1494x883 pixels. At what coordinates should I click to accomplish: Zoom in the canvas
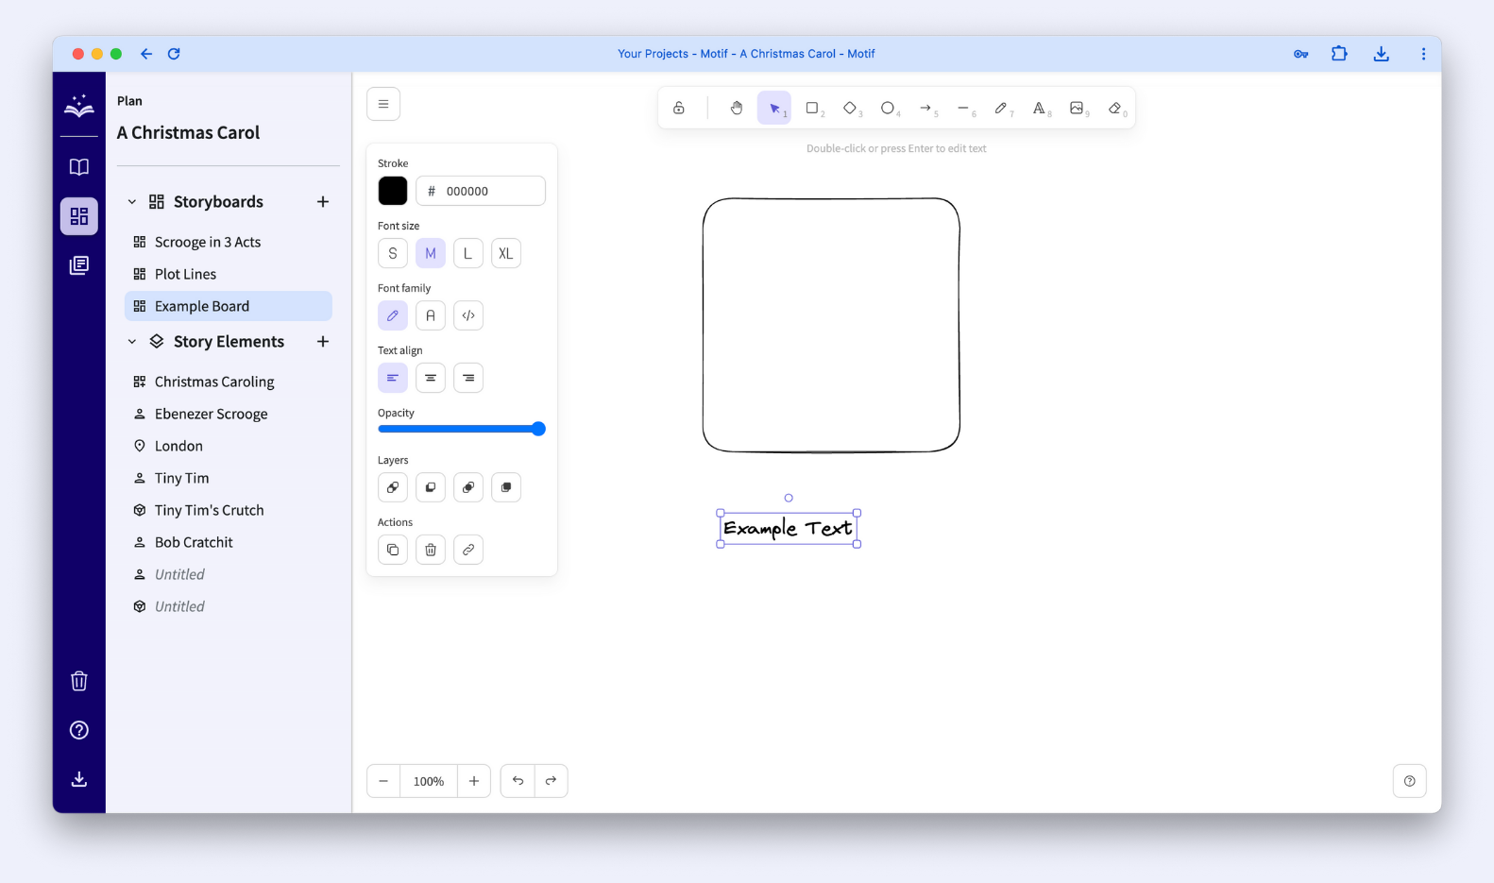click(474, 781)
